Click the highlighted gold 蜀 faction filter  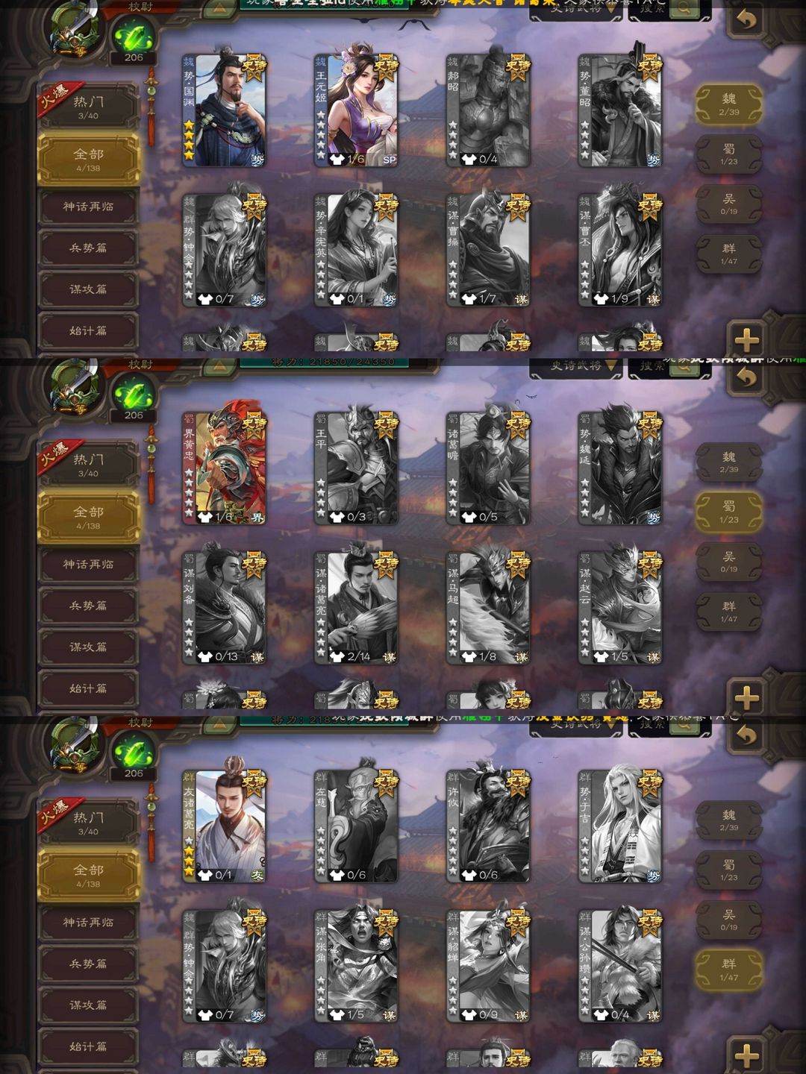(x=729, y=512)
